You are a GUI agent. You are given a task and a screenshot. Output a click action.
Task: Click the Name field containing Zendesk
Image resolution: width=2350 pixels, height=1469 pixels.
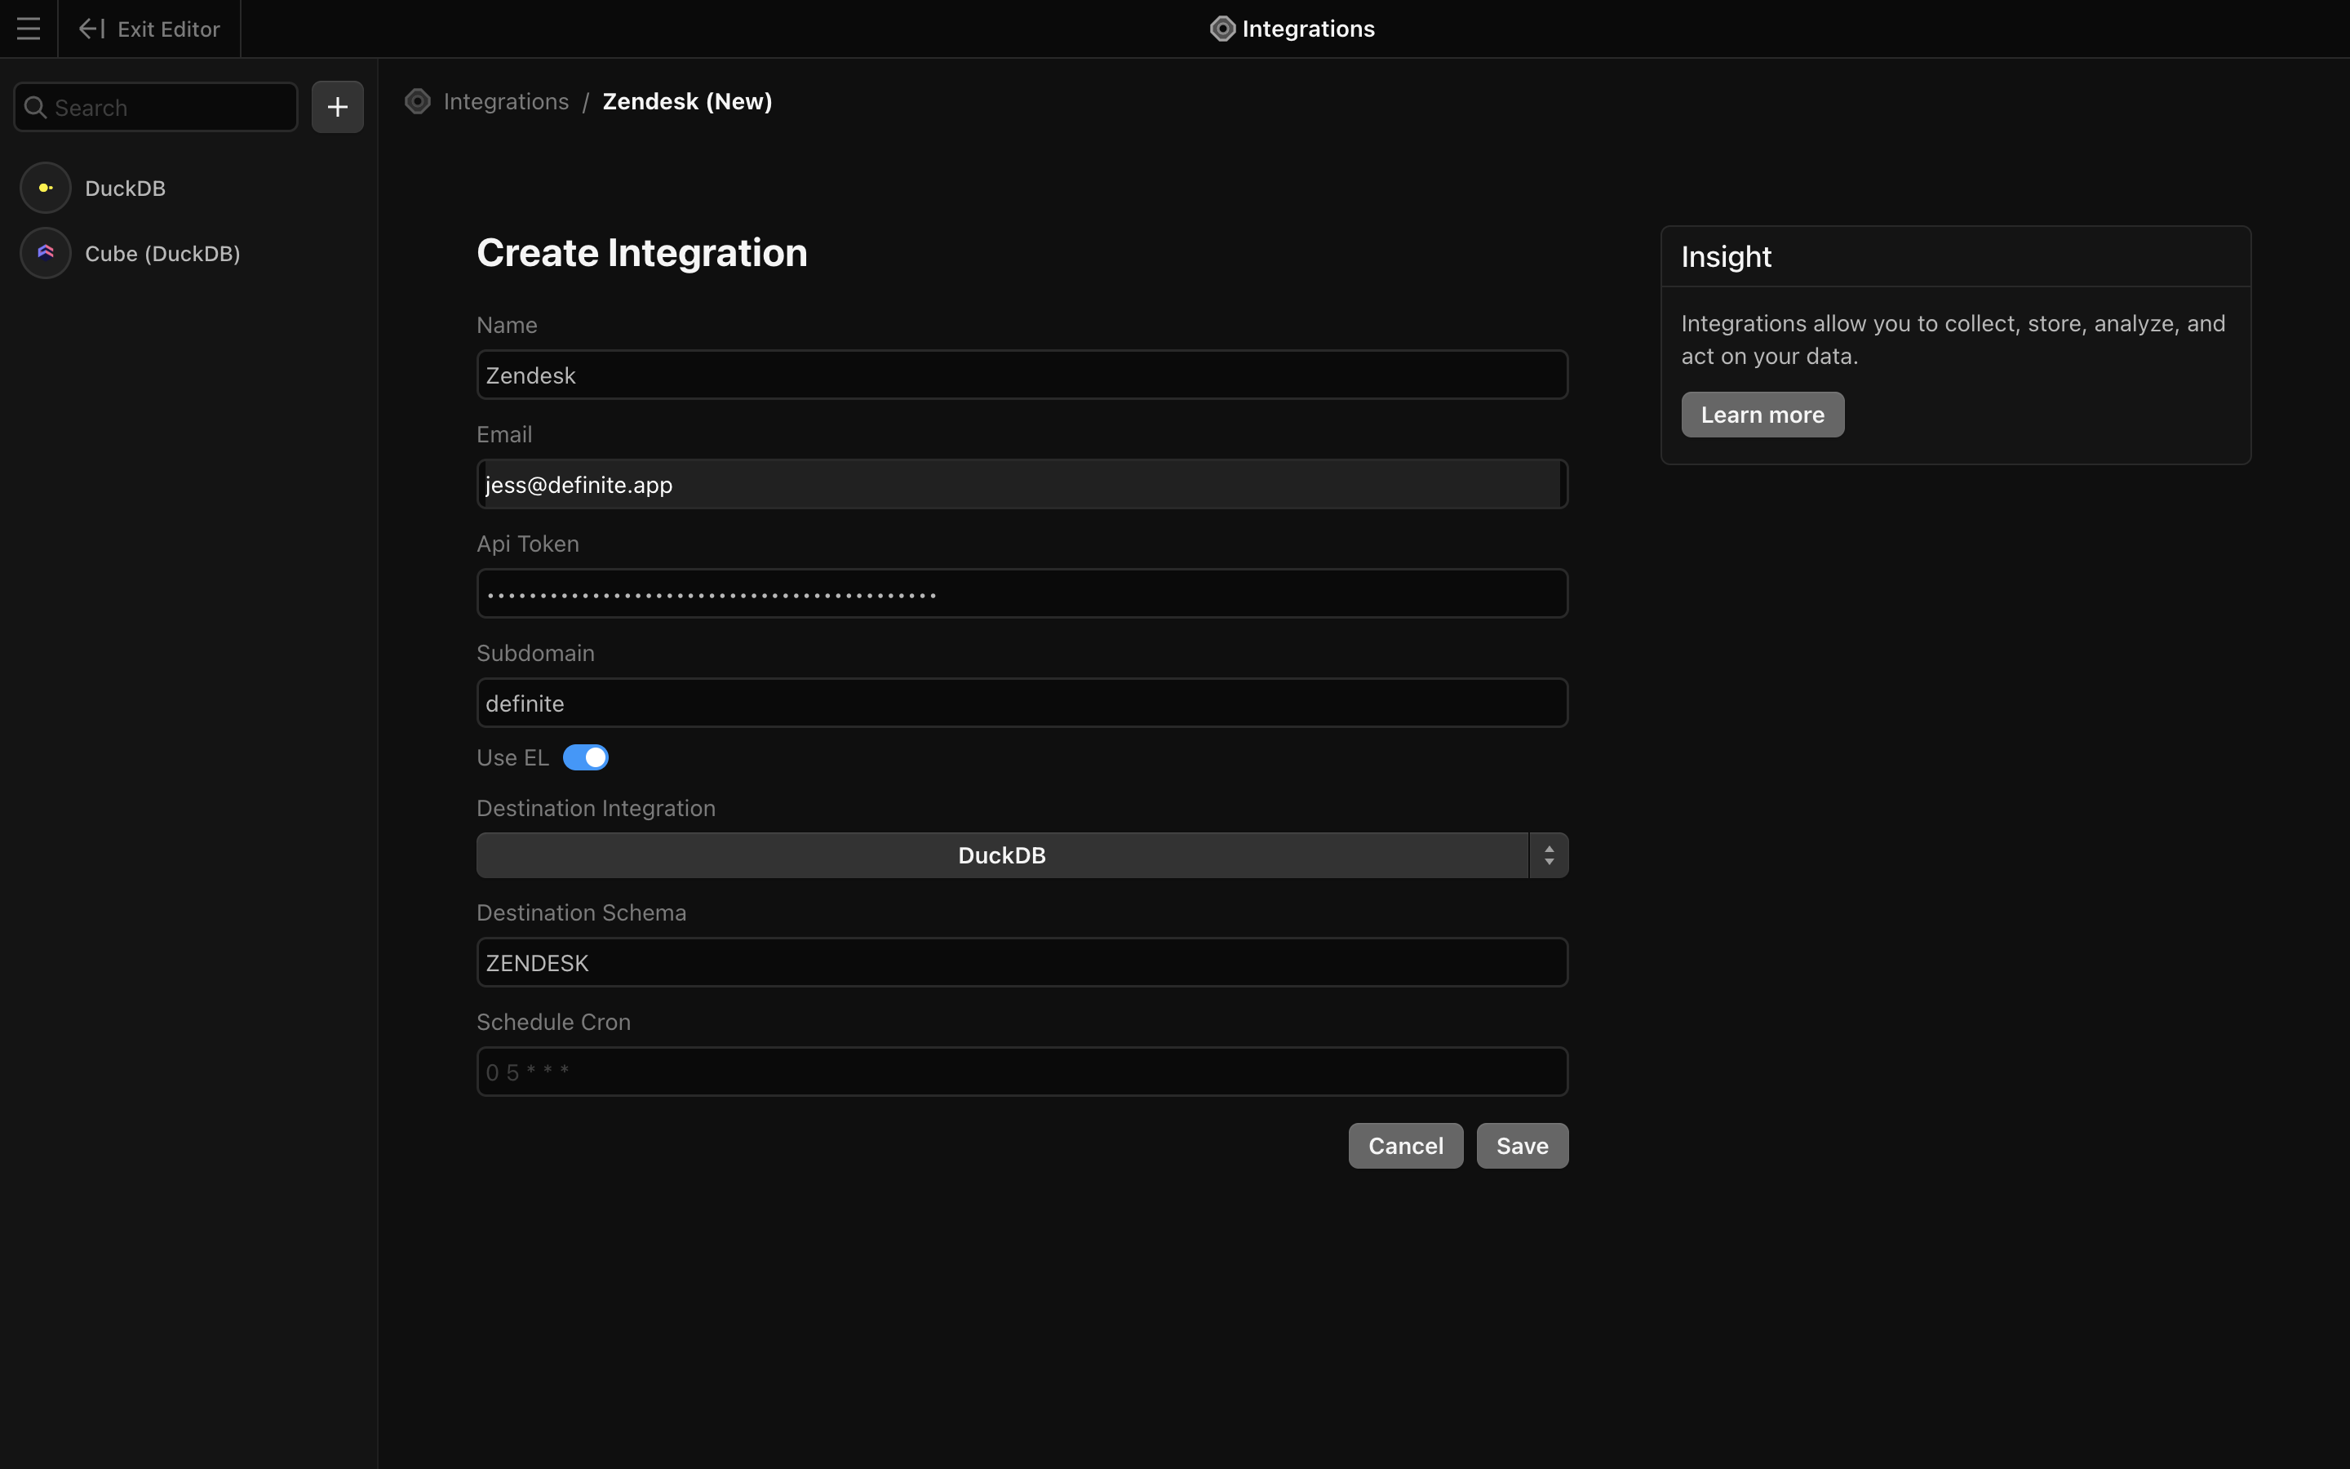coord(1022,375)
